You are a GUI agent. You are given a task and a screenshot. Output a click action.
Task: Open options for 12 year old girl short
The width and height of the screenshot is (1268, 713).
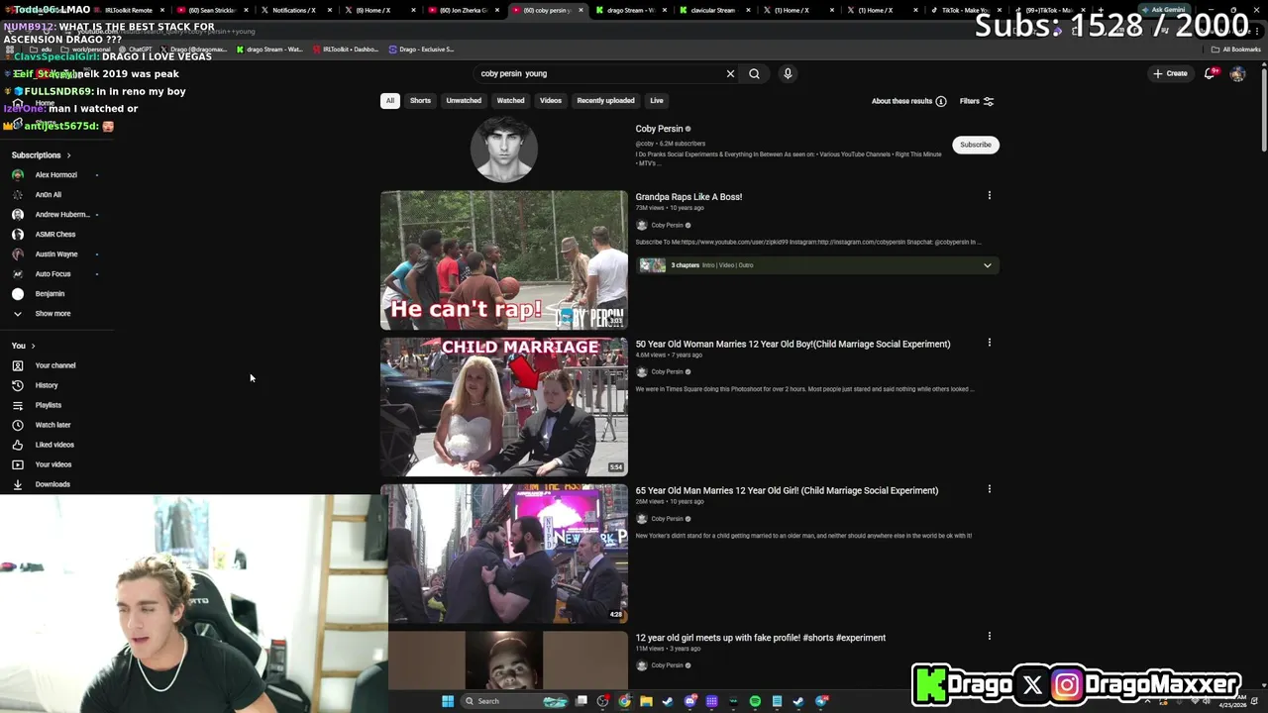[989, 637]
